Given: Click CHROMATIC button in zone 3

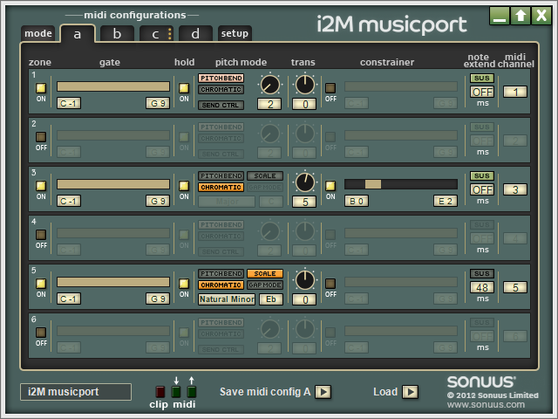Looking at the screenshot, I should [x=221, y=187].
